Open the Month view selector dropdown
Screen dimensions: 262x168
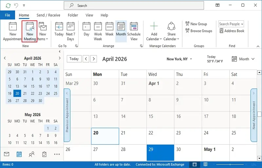tap(243, 59)
